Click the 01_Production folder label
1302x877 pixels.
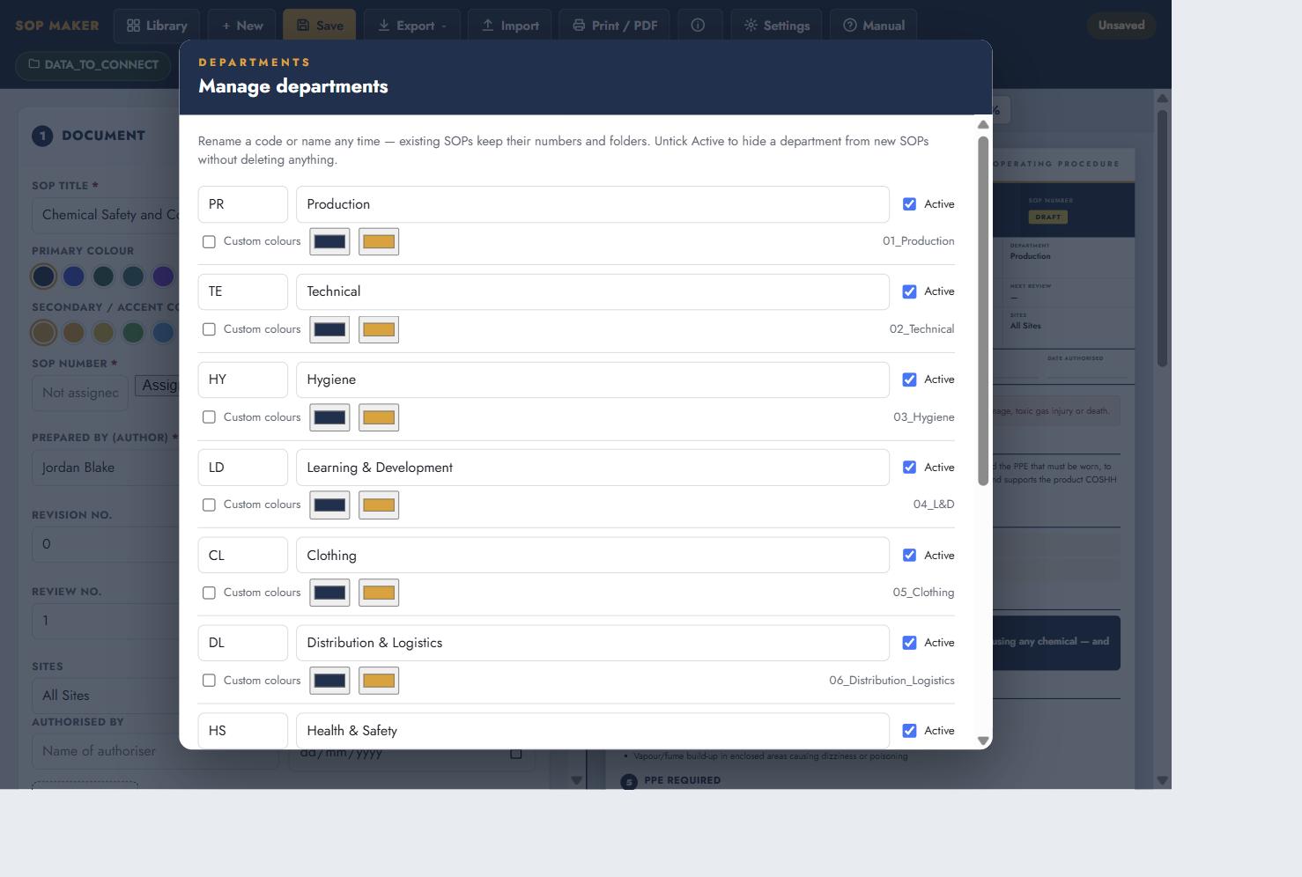click(919, 241)
